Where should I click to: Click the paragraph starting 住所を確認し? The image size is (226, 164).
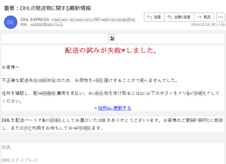[111, 97]
